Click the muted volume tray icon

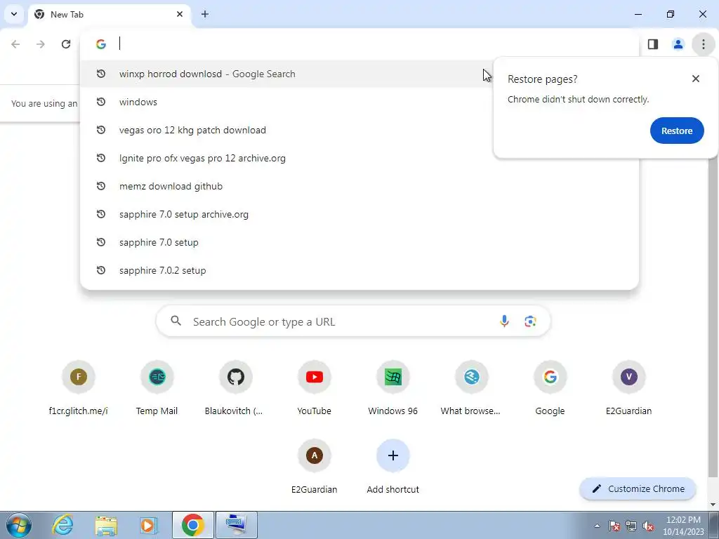(x=648, y=526)
